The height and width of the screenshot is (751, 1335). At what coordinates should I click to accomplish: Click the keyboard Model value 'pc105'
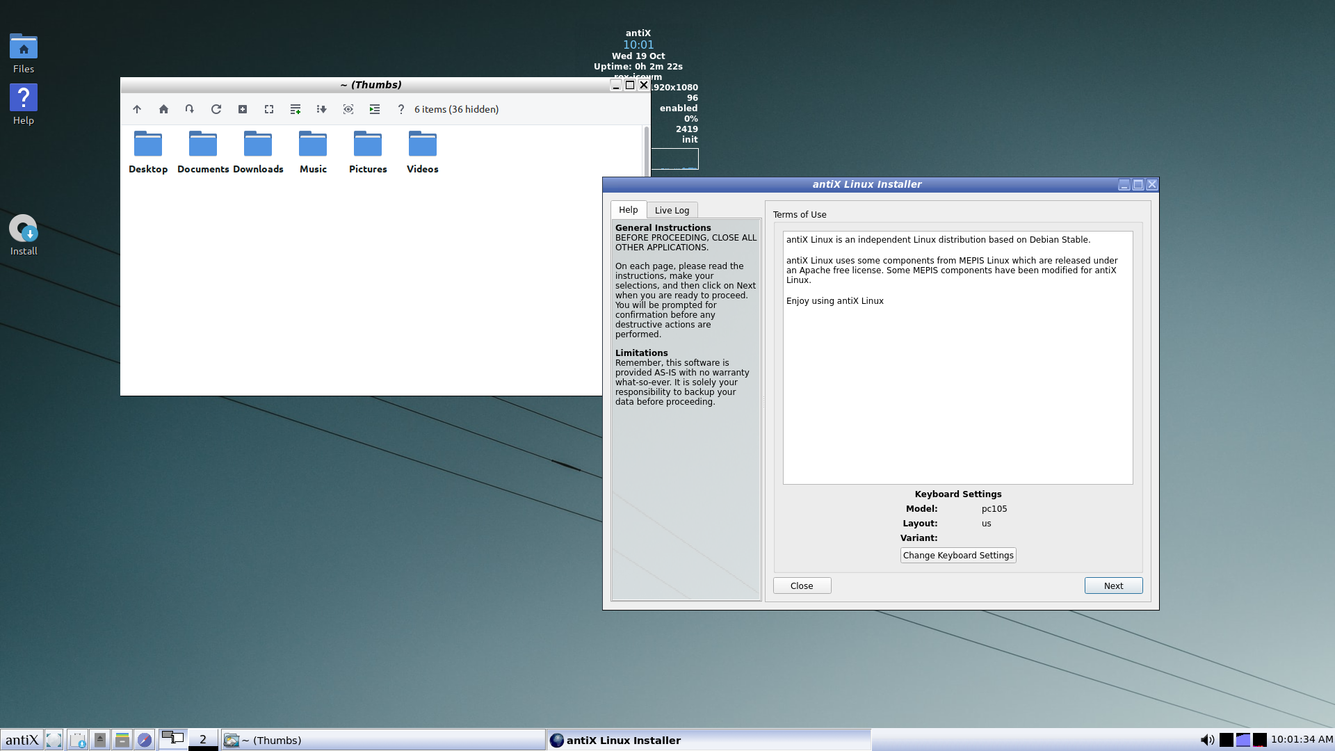[994, 509]
